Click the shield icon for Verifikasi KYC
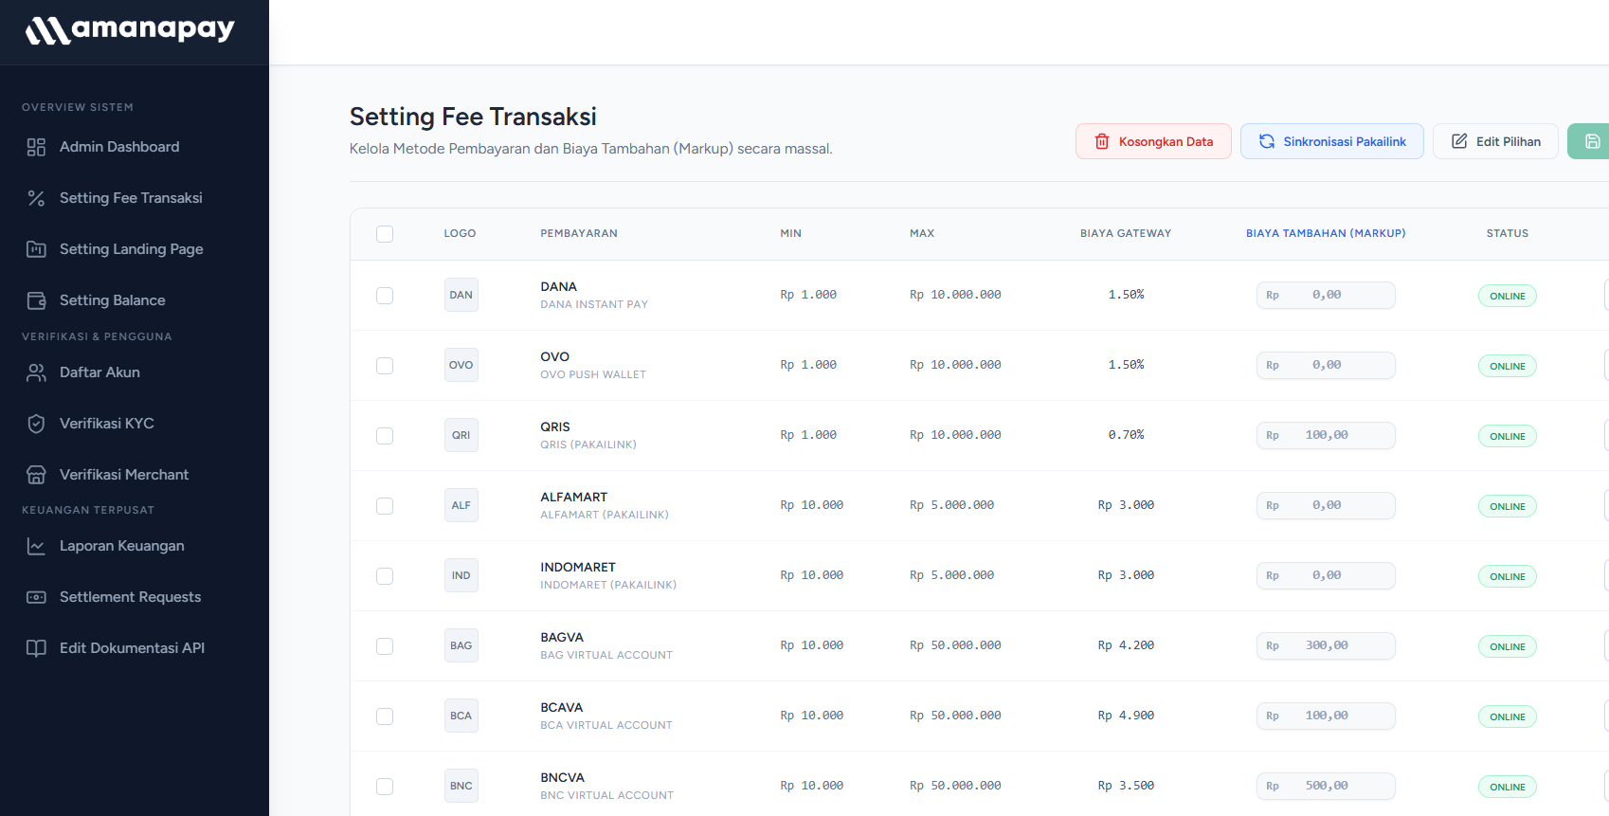Image resolution: width=1609 pixels, height=816 pixels. [36, 424]
